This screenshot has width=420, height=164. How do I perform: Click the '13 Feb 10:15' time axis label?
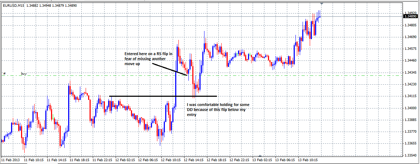[x=308, y=160]
